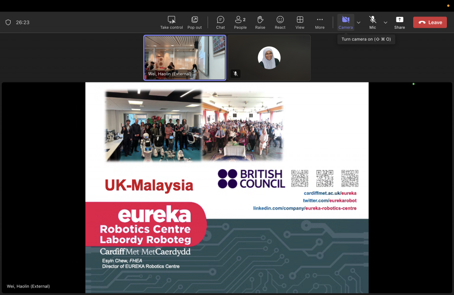Click the UK-Malaysia heading text

pyautogui.click(x=149, y=186)
